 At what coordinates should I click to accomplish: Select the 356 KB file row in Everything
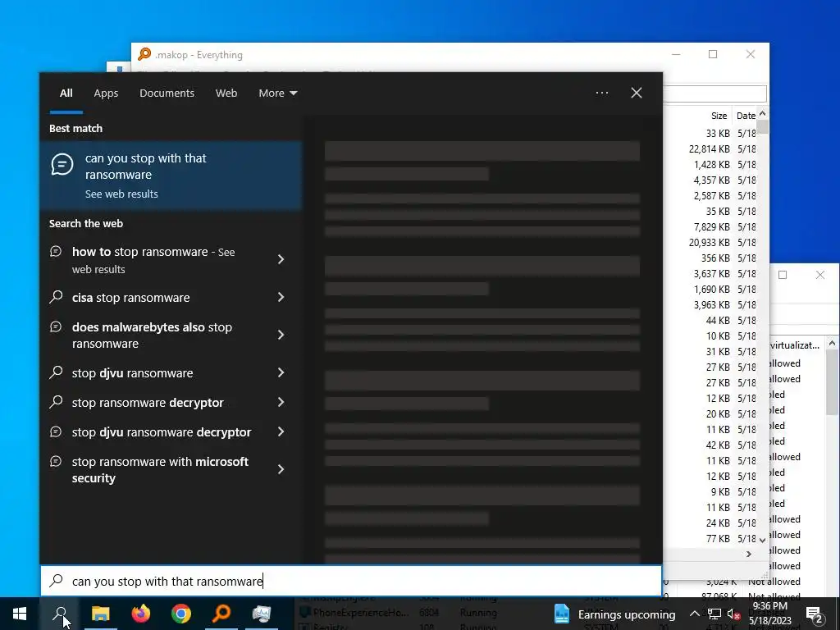coord(710,258)
